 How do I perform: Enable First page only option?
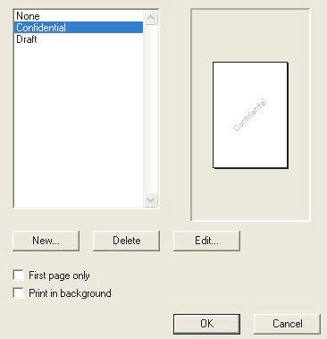click(x=19, y=275)
